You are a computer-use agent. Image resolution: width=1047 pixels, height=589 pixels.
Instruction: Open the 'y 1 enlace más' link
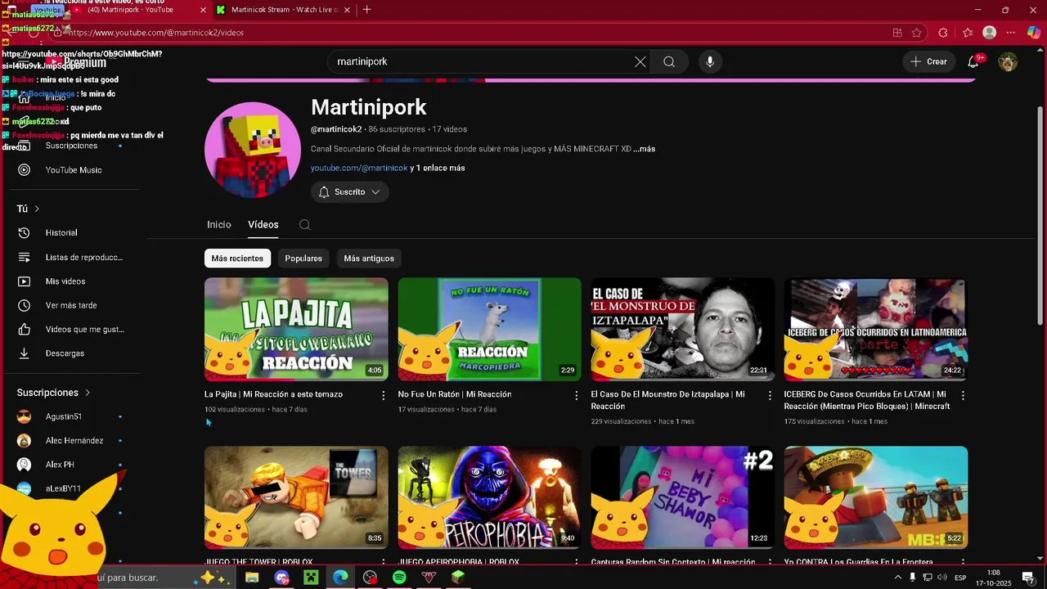tap(438, 168)
